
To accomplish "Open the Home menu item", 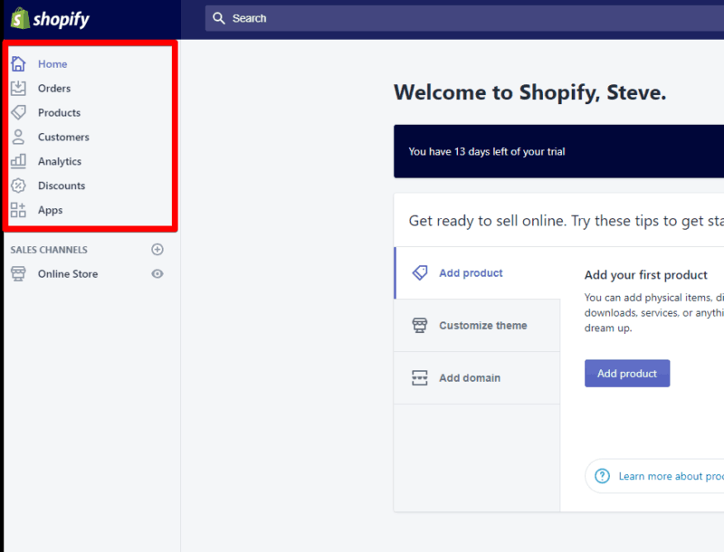I will pyautogui.click(x=52, y=64).
